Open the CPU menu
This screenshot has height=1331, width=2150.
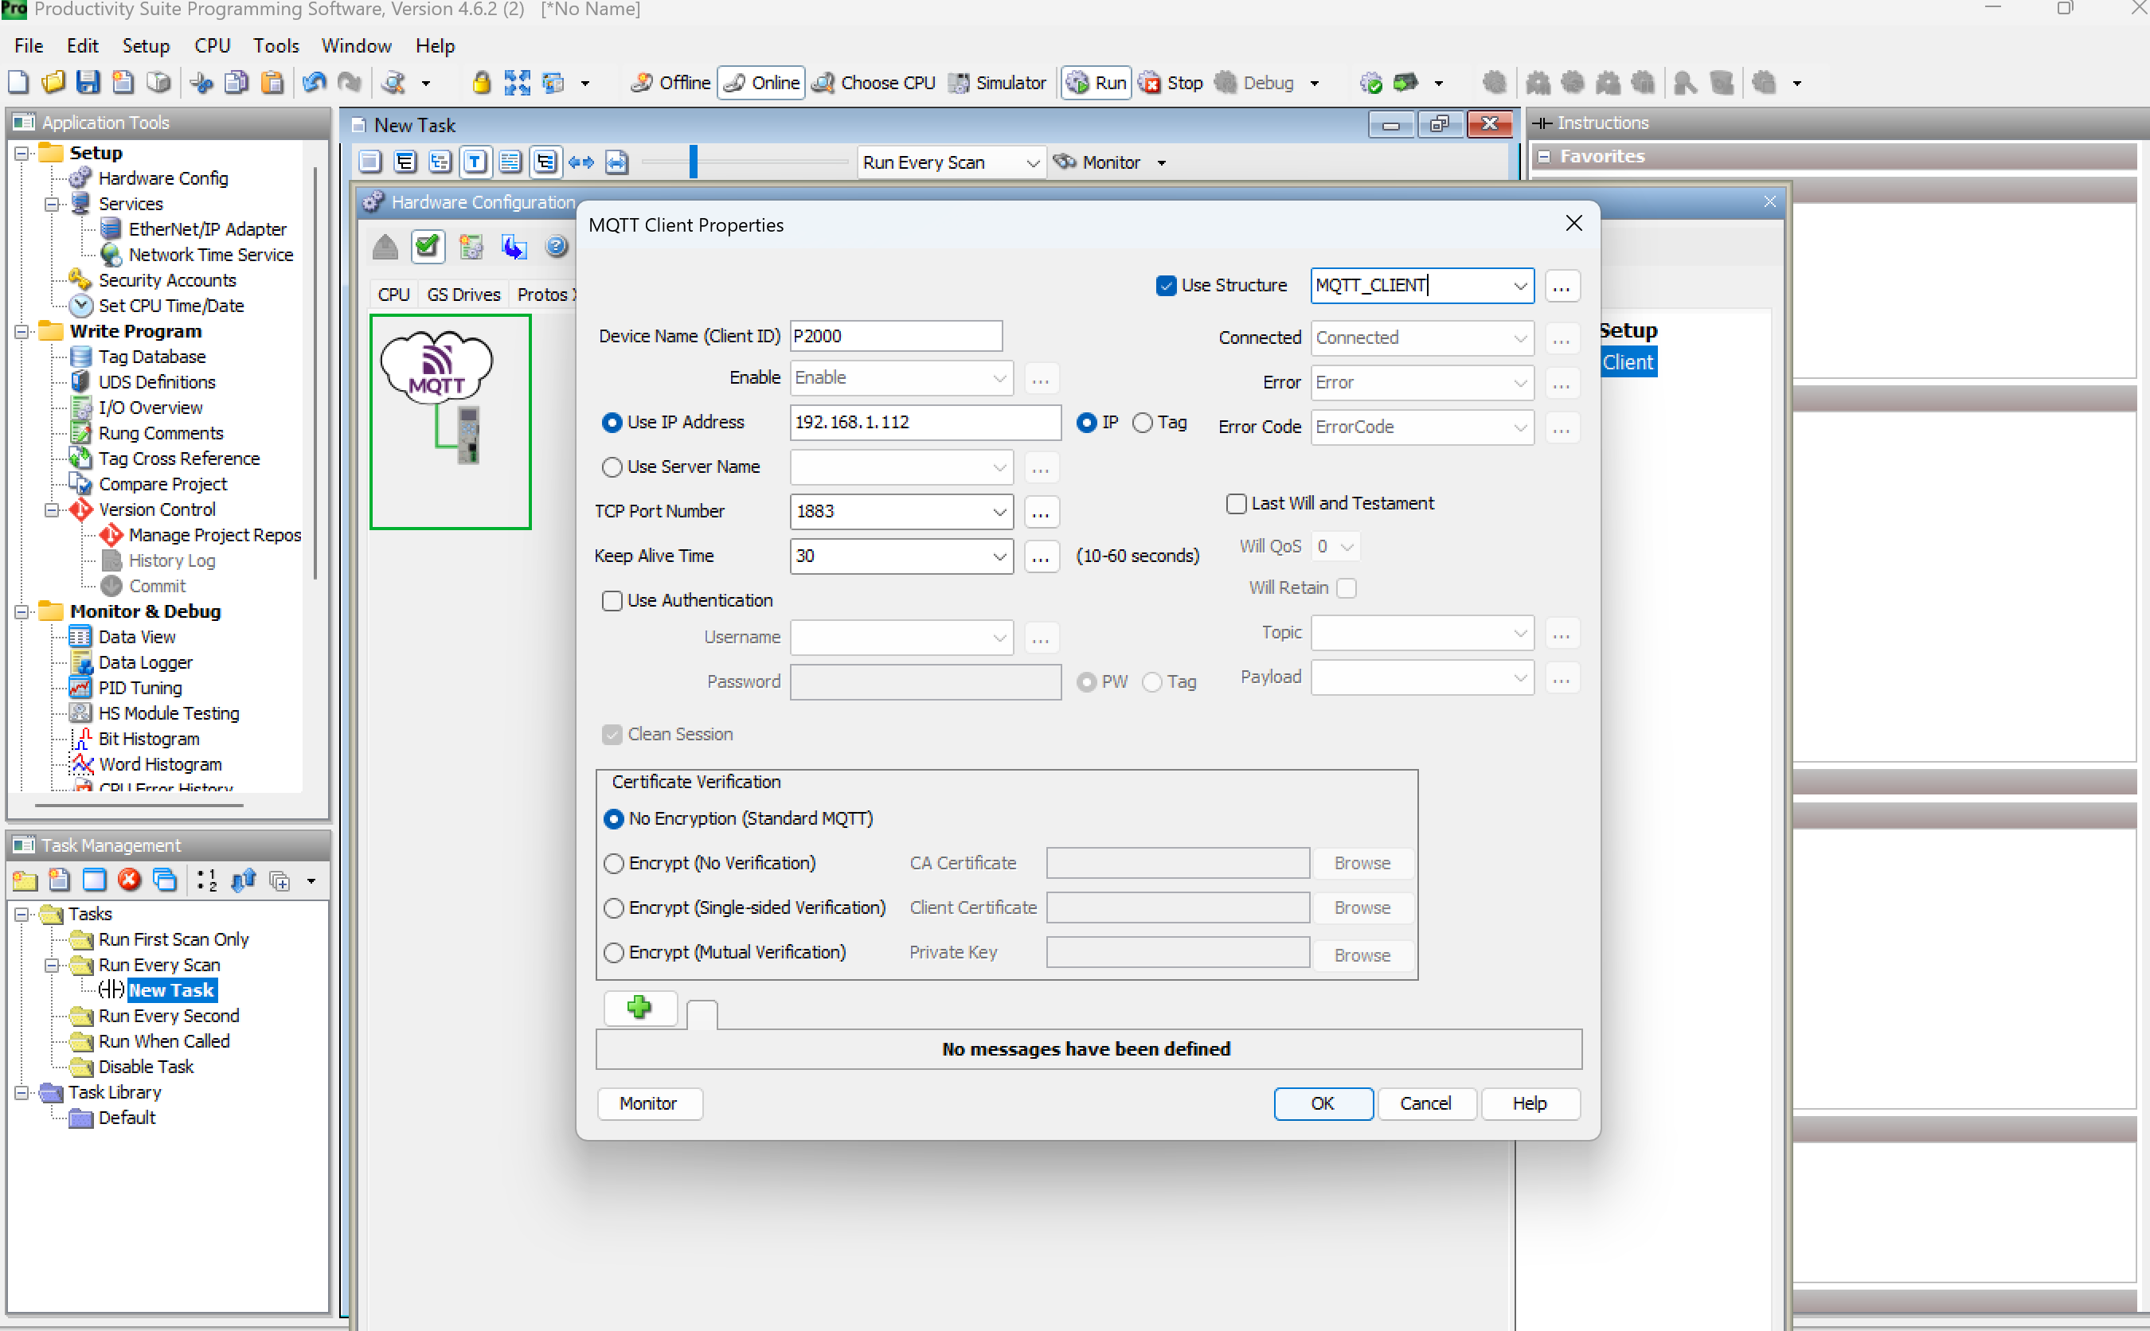point(212,46)
